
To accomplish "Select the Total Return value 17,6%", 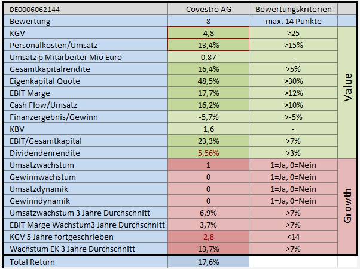I will click(208, 262).
